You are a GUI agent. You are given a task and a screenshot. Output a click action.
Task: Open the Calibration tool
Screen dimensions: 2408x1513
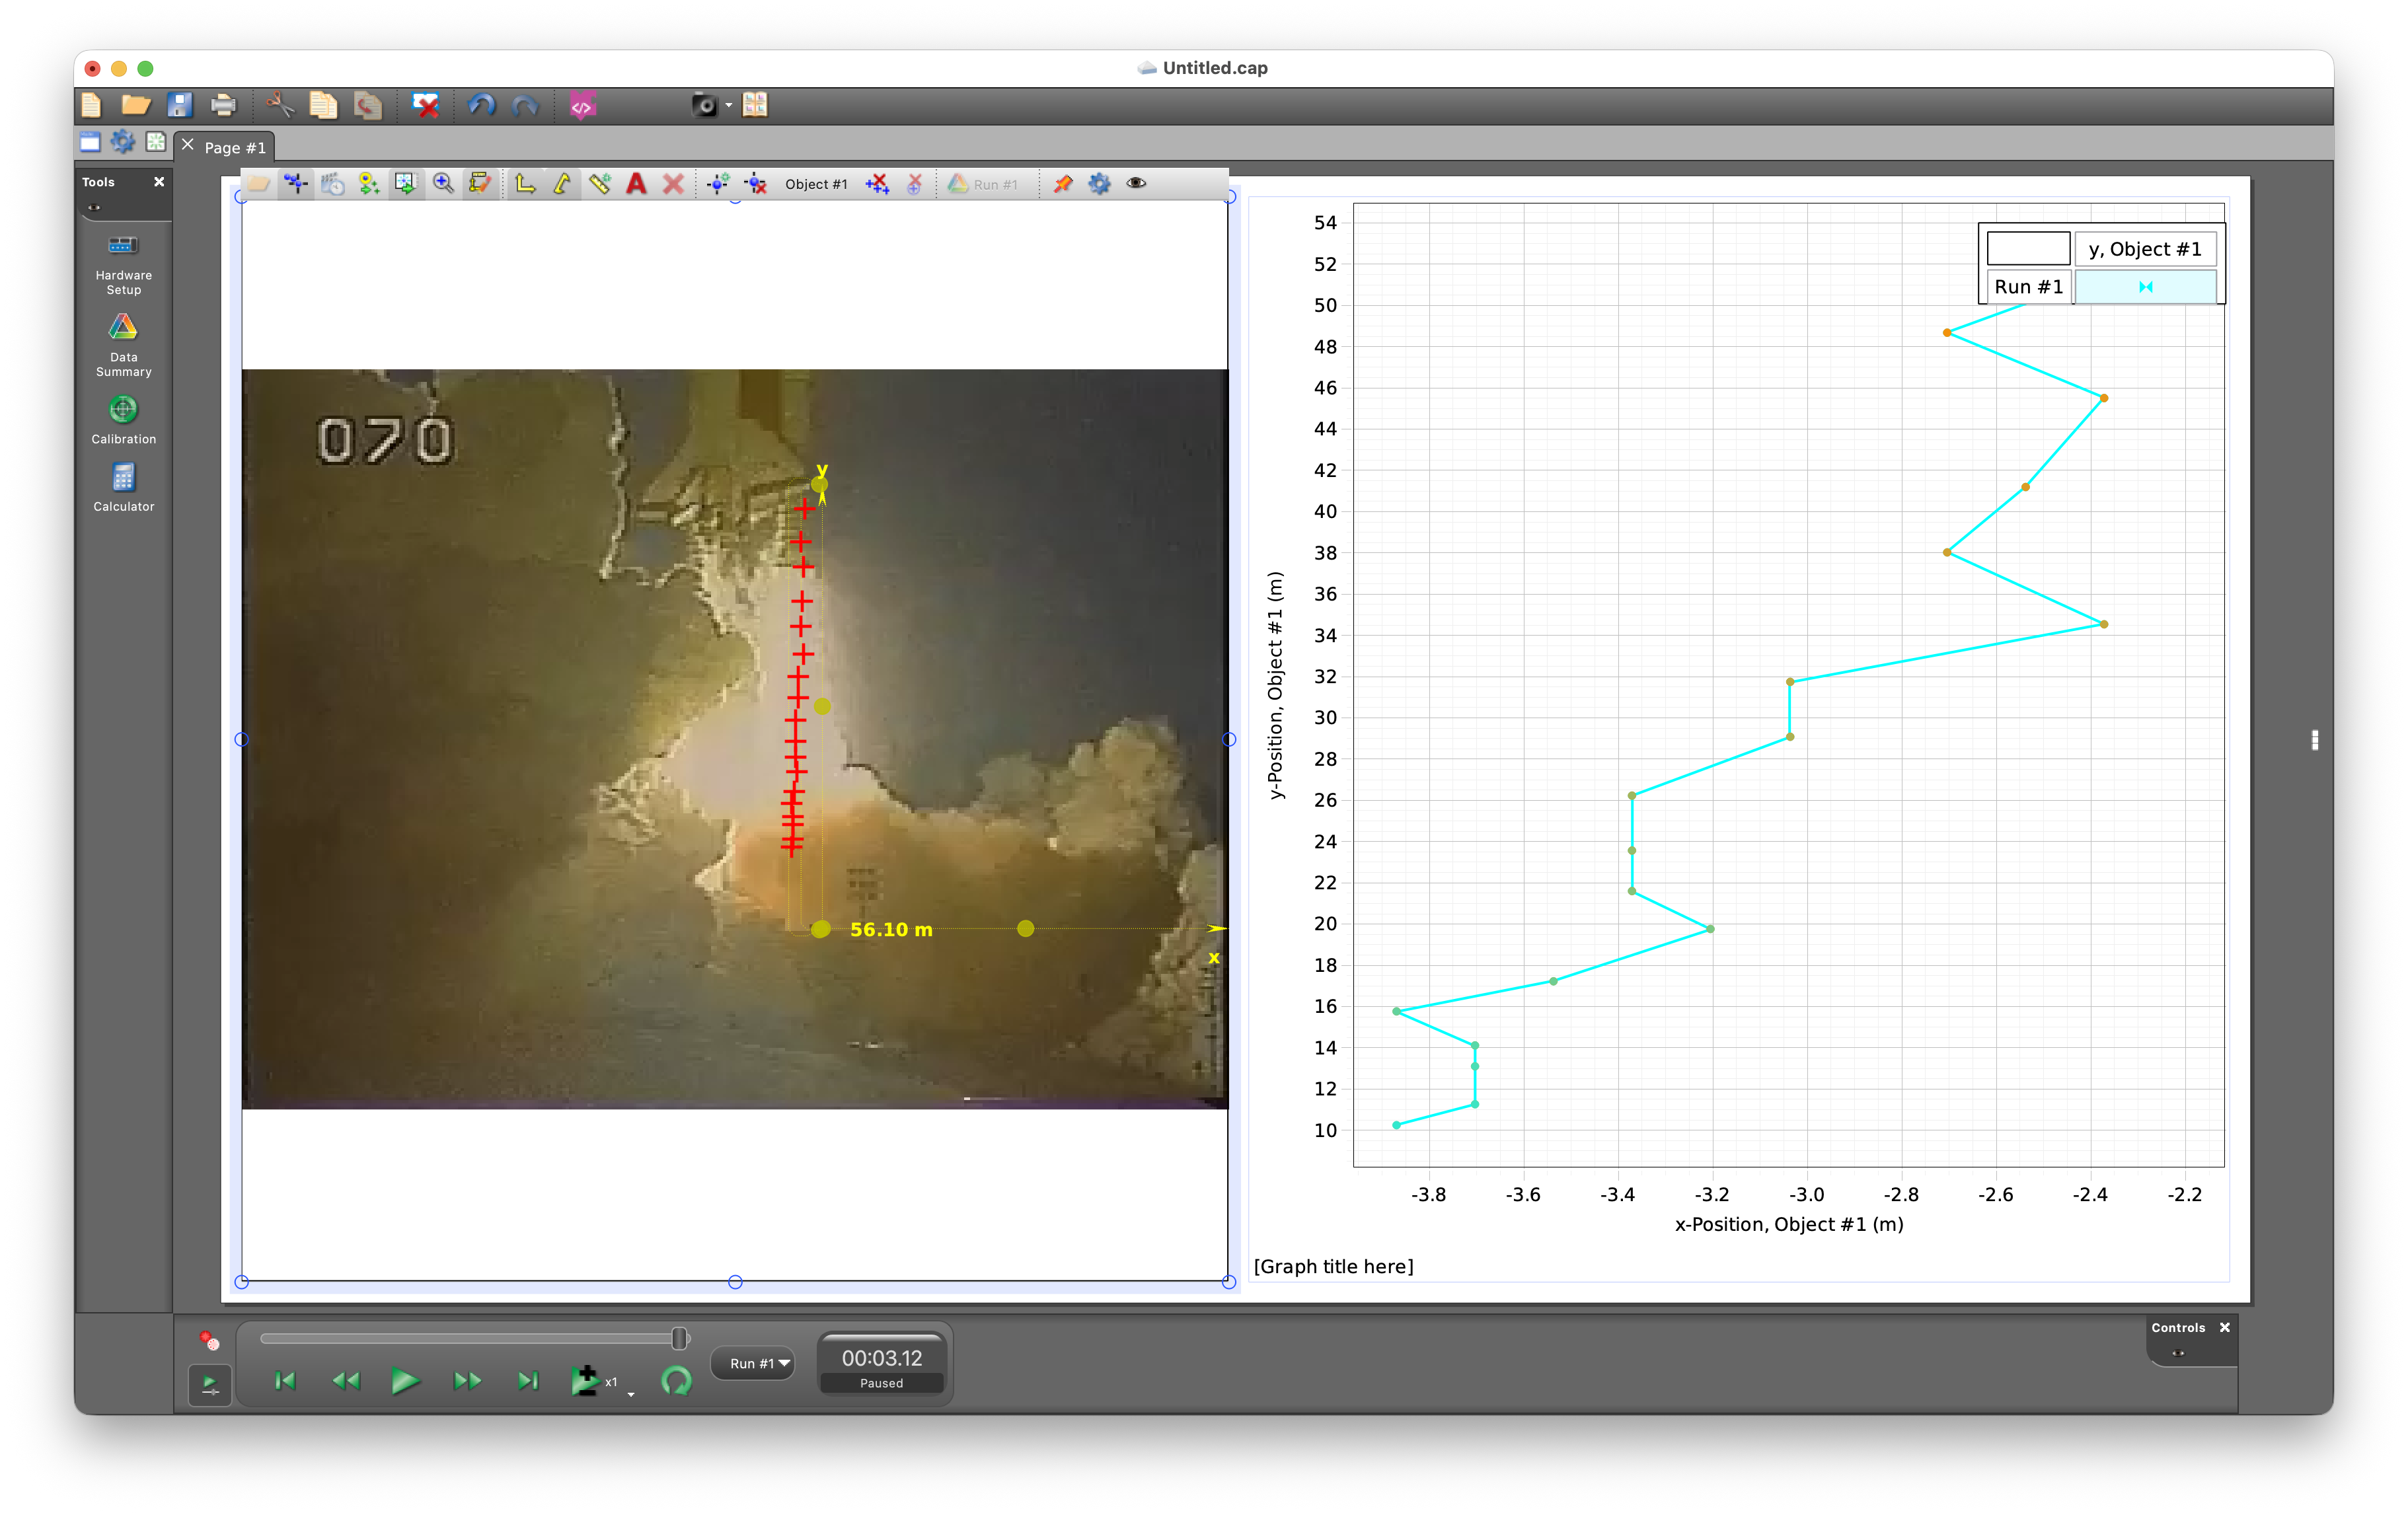[123, 420]
